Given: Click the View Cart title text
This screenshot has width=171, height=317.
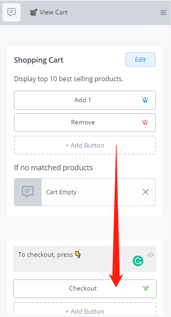Looking at the screenshot, I should click(54, 12).
